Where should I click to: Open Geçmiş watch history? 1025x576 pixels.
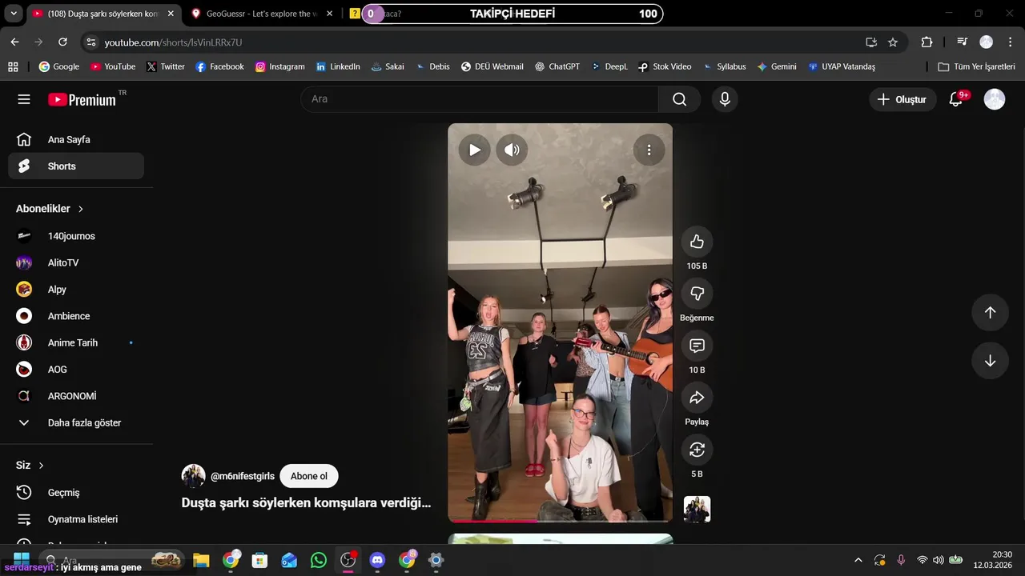76,493
